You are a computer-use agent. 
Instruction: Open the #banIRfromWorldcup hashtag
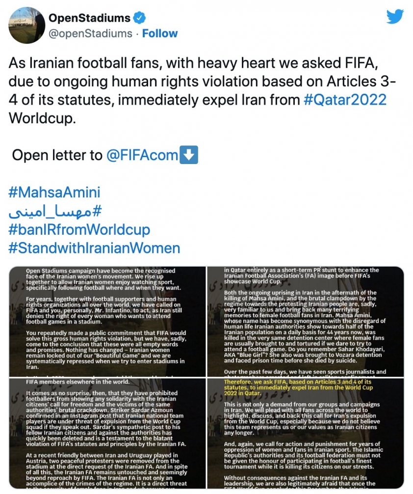pos(79,229)
